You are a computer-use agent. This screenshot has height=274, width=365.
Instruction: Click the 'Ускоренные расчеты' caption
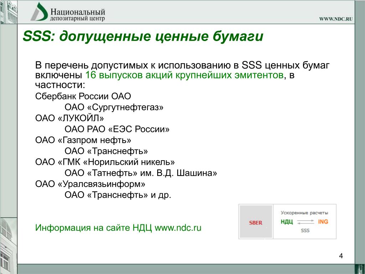pyautogui.click(x=304, y=213)
